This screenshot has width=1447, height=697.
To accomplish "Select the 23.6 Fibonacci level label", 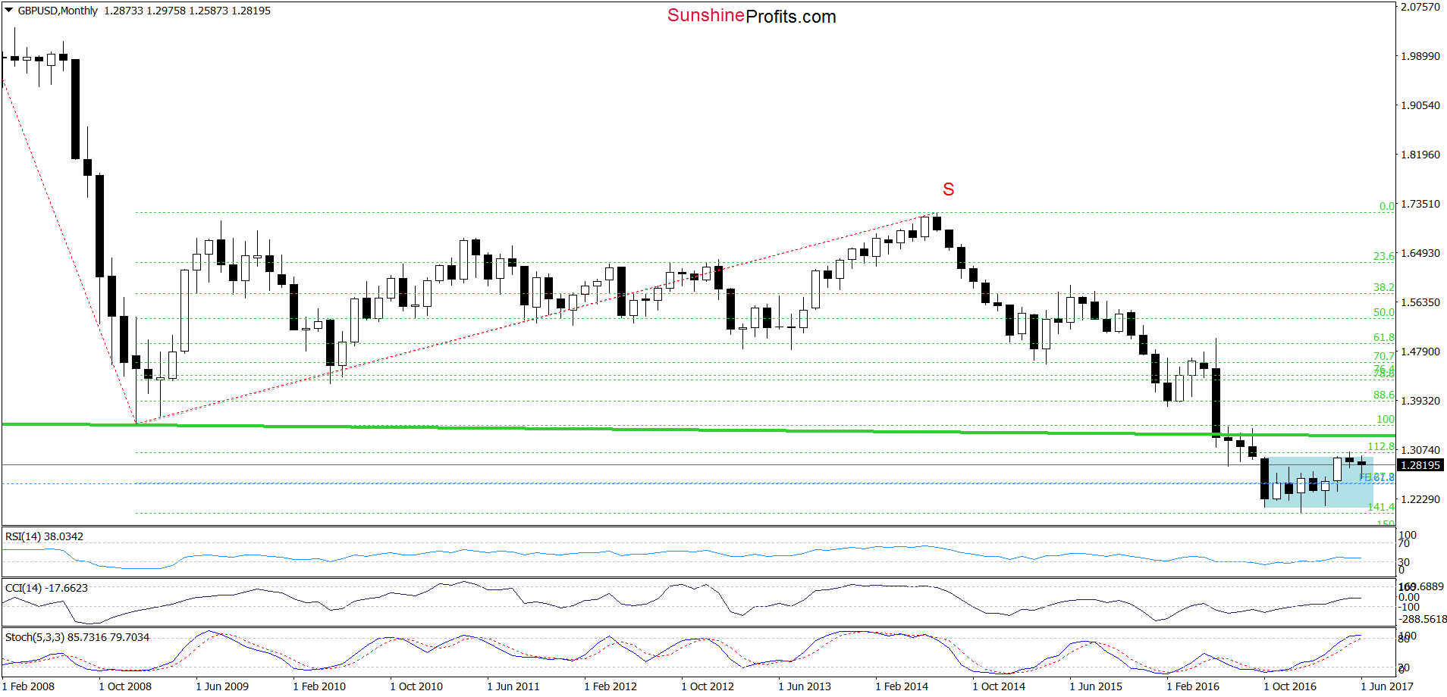I will tap(1384, 256).
